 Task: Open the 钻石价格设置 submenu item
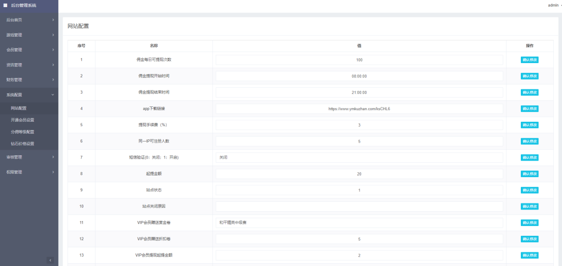(23, 144)
